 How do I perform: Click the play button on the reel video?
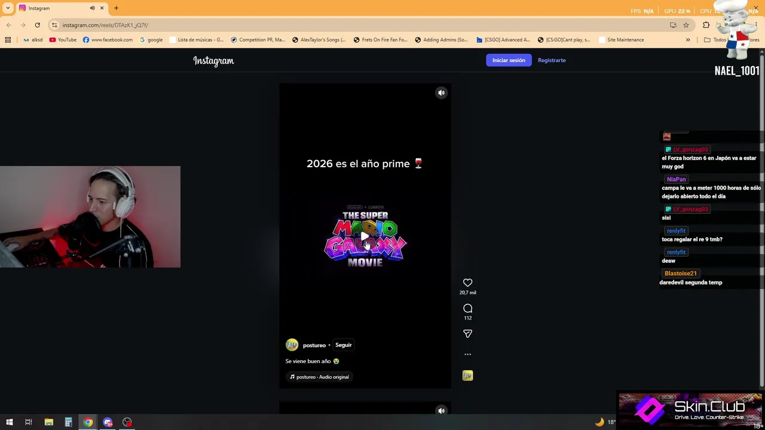365,236
